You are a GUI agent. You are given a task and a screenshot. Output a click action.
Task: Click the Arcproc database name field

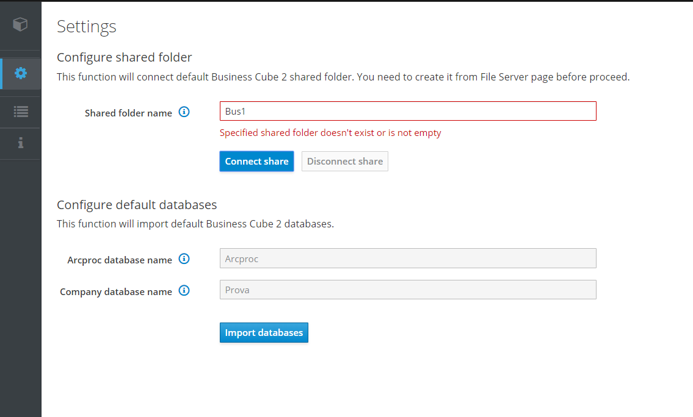pyautogui.click(x=408, y=258)
